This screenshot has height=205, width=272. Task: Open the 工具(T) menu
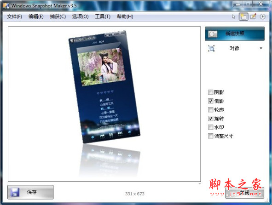[103, 17]
